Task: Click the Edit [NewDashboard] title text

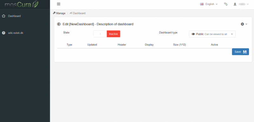Action: (98, 24)
